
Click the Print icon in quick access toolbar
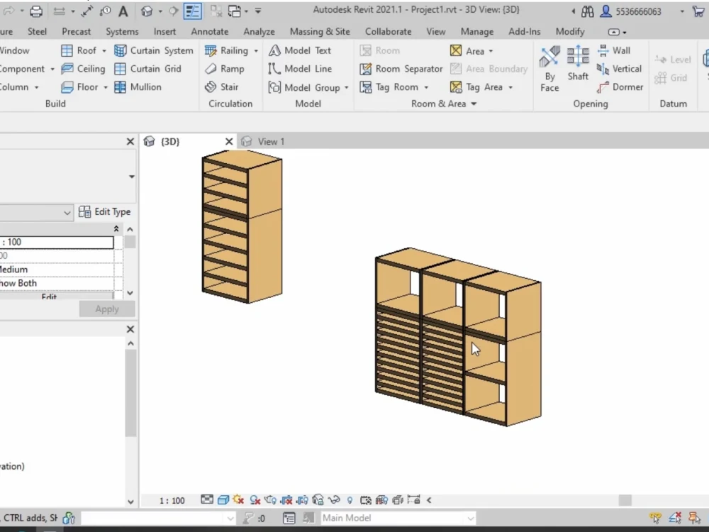pos(35,11)
